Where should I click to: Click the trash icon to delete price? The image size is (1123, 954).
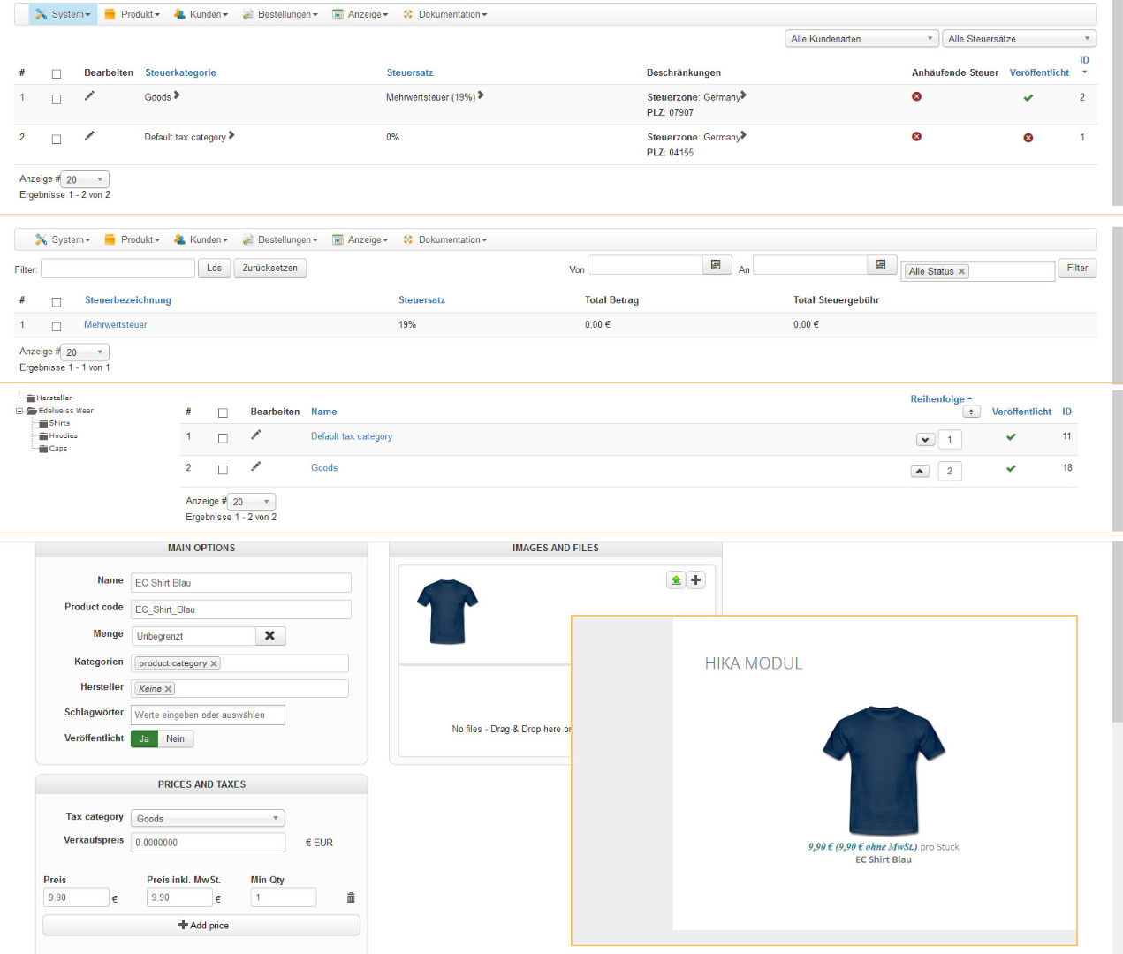[x=351, y=897]
